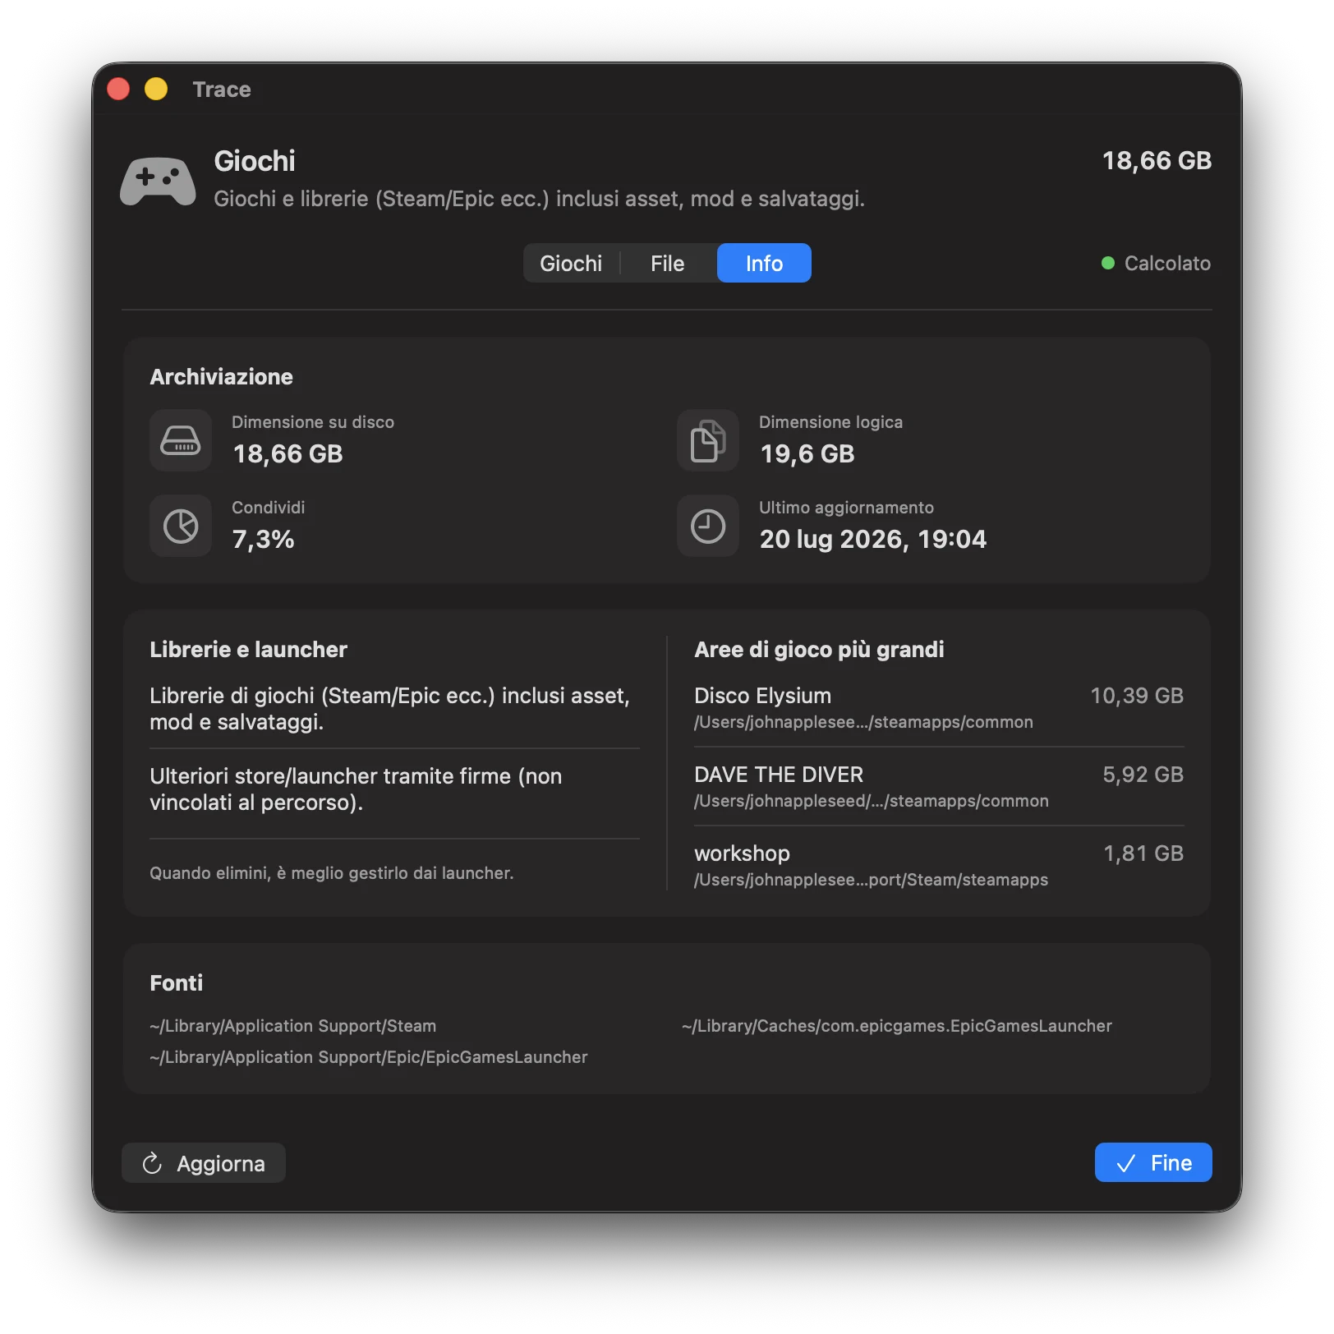Minimize the Trace window with yellow button

point(156,89)
